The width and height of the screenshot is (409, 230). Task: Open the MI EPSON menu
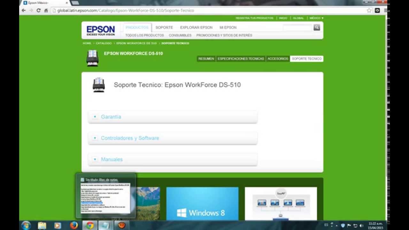tap(228, 27)
